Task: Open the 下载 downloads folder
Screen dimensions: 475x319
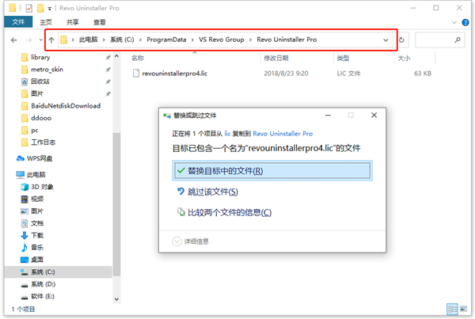Action: (x=37, y=235)
